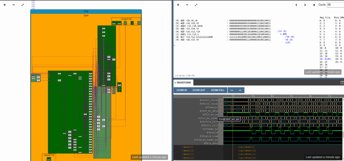
Task: Edit the Cycle input field showing 58
Action: pos(336,5)
